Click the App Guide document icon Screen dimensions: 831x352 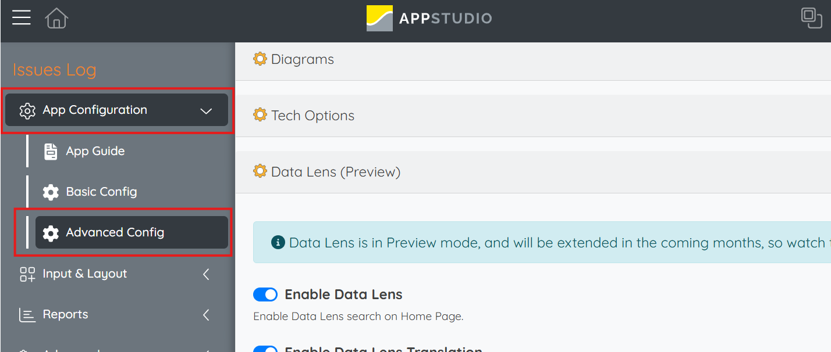(51, 151)
